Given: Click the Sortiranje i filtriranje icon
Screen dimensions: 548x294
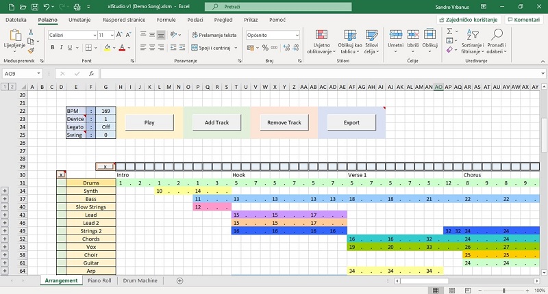Looking at the screenshot, I should (473, 41).
